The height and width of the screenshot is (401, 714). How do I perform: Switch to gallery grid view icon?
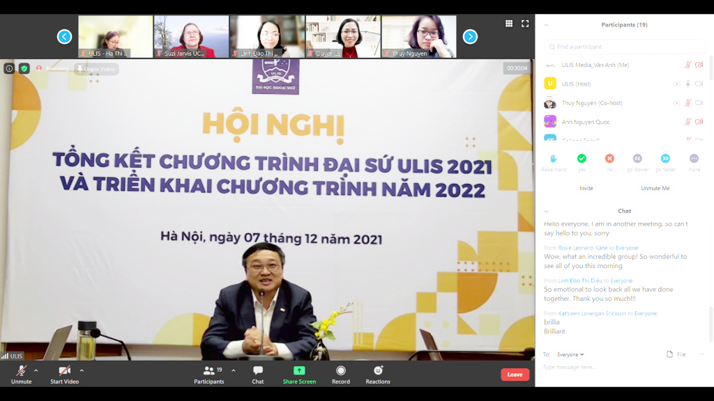(x=509, y=24)
